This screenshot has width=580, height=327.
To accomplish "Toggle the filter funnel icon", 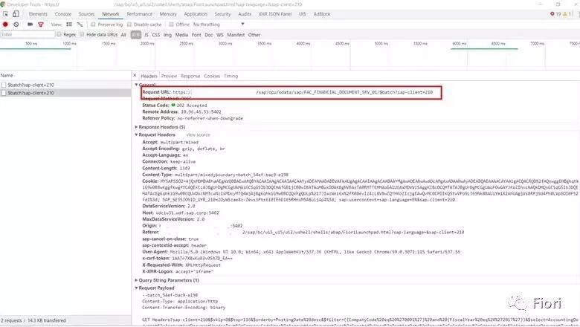I will [41, 25].
